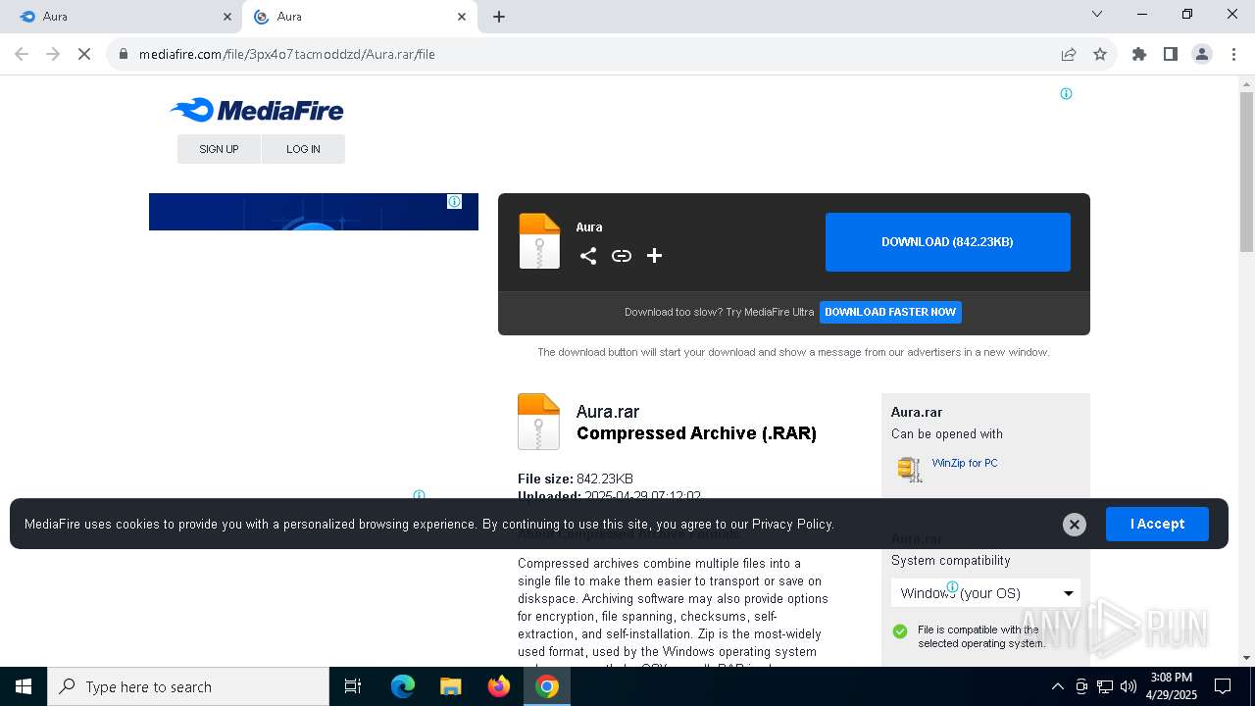
Task: Open Chrome three-dot menu
Action: point(1233,54)
